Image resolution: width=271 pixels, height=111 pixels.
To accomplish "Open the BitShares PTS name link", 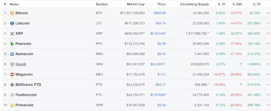I will (x=28, y=85).
